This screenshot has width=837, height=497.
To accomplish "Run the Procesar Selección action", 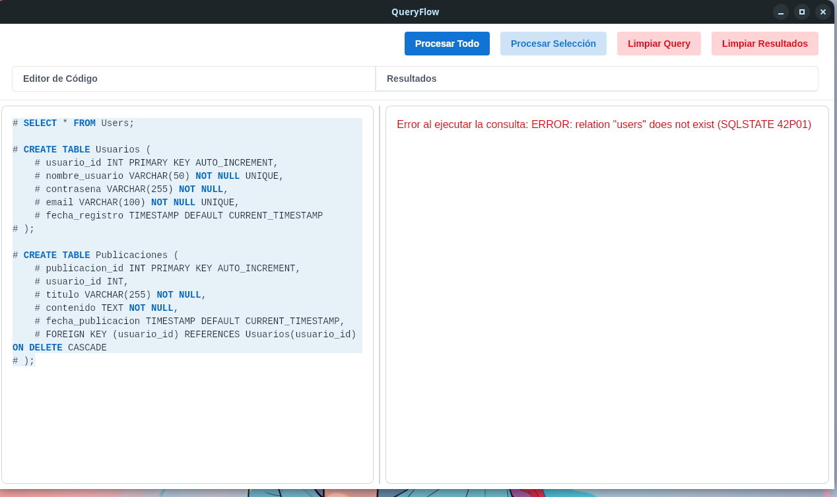I will pyautogui.click(x=553, y=44).
